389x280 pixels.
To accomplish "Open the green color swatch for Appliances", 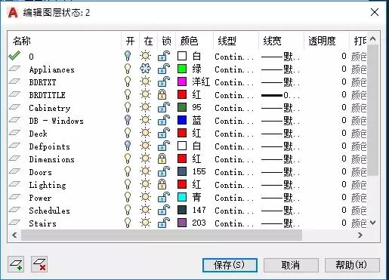I will tap(182, 69).
